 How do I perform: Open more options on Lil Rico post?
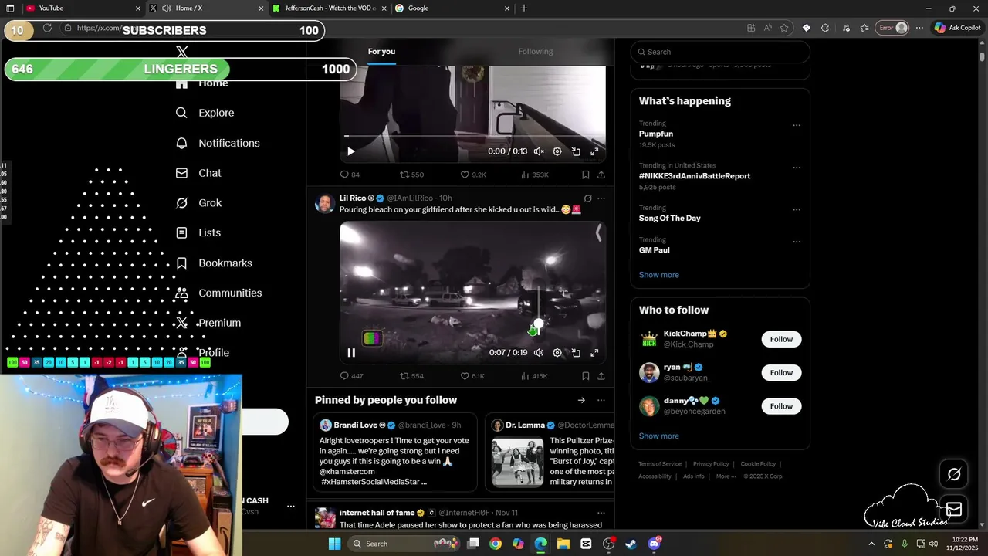pos(601,198)
